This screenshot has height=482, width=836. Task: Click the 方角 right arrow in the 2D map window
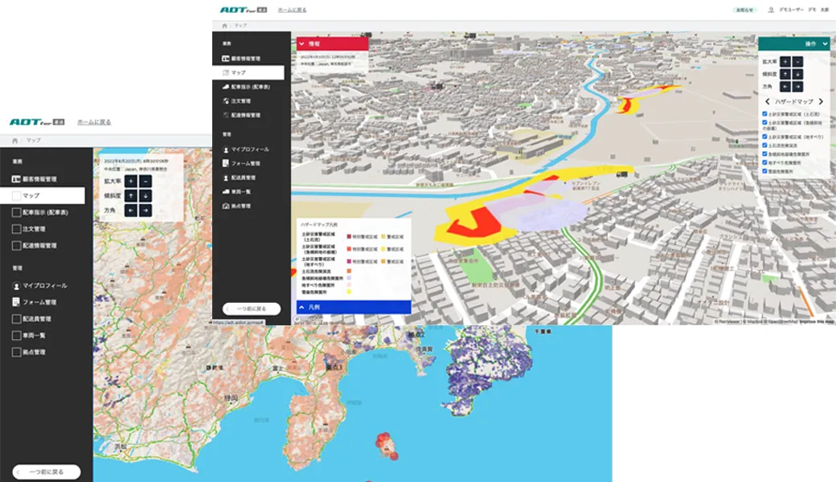(145, 210)
